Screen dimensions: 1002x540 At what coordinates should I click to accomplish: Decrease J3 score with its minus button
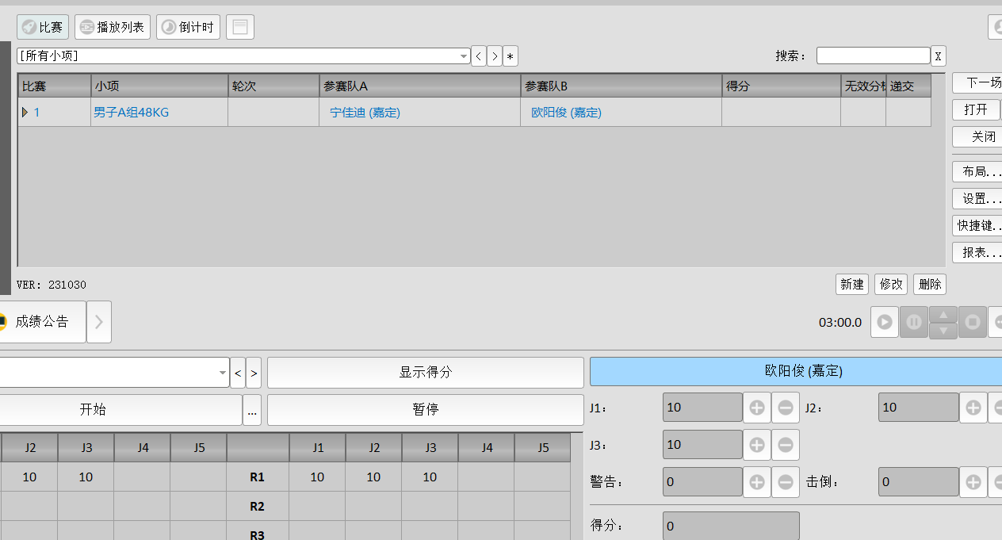tap(786, 444)
